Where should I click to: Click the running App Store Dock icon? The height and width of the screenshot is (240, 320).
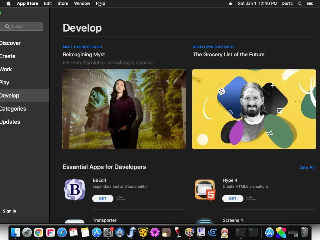click(x=97, y=232)
